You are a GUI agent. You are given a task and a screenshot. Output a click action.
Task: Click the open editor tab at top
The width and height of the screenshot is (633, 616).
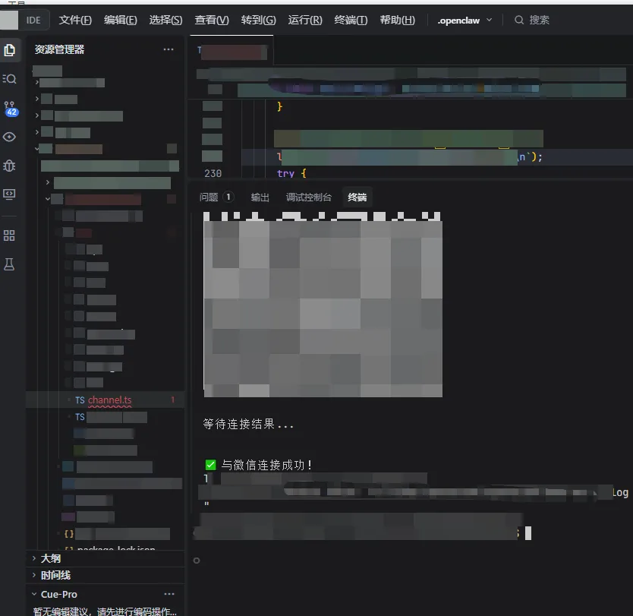[x=231, y=51]
